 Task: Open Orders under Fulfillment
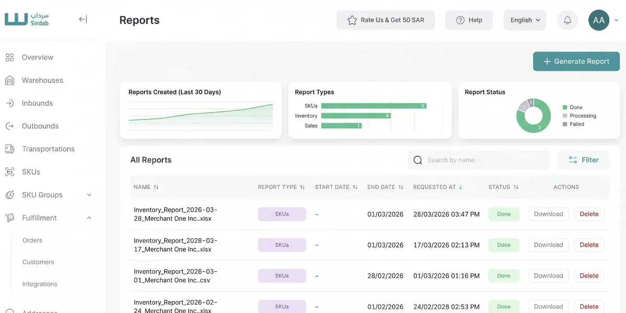click(x=32, y=240)
